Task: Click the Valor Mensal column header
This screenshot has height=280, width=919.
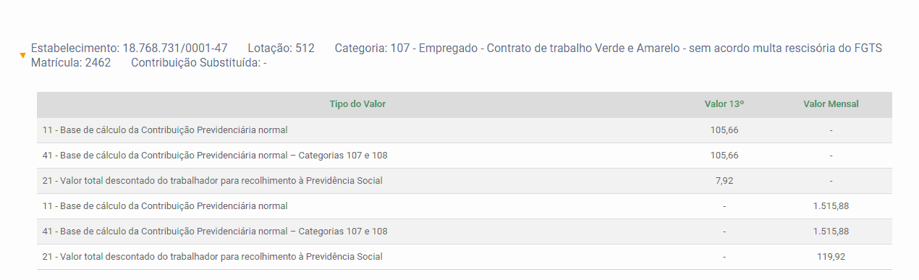Action: (831, 104)
